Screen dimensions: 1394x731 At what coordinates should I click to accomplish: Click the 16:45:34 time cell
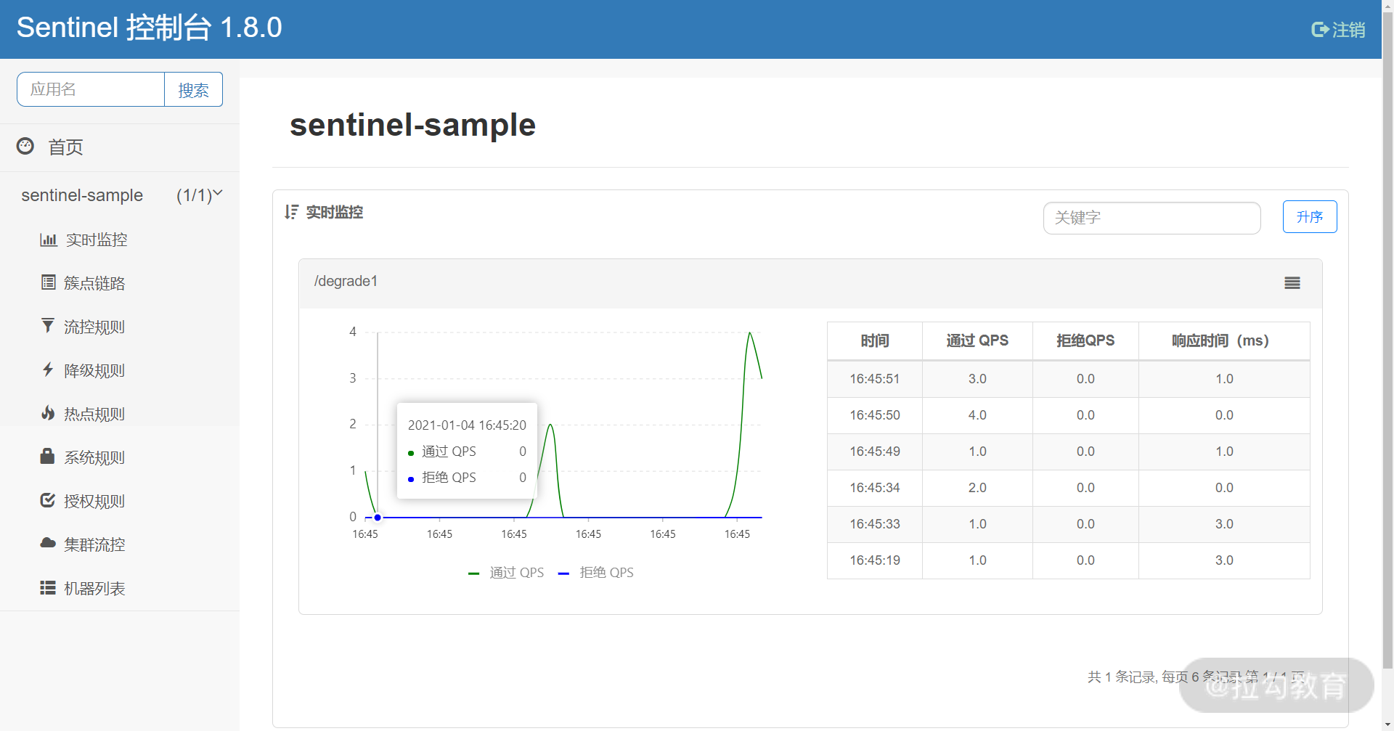click(x=875, y=488)
